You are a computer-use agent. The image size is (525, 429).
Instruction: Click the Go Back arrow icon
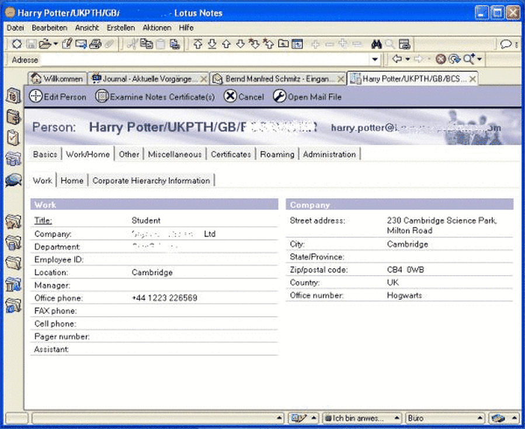click(x=397, y=59)
